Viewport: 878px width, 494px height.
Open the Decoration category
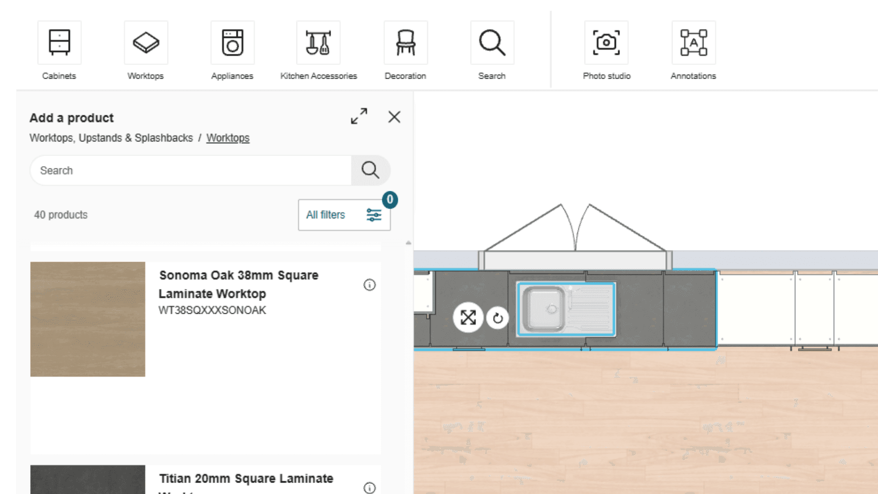point(406,51)
